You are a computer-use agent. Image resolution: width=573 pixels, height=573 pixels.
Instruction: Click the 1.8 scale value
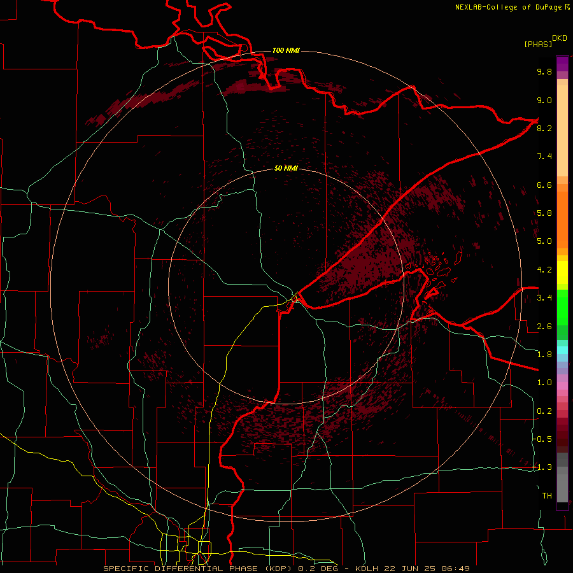pyautogui.click(x=544, y=355)
